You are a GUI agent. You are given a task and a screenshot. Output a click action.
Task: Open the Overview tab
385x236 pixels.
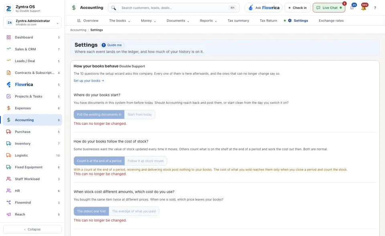tap(88, 20)
